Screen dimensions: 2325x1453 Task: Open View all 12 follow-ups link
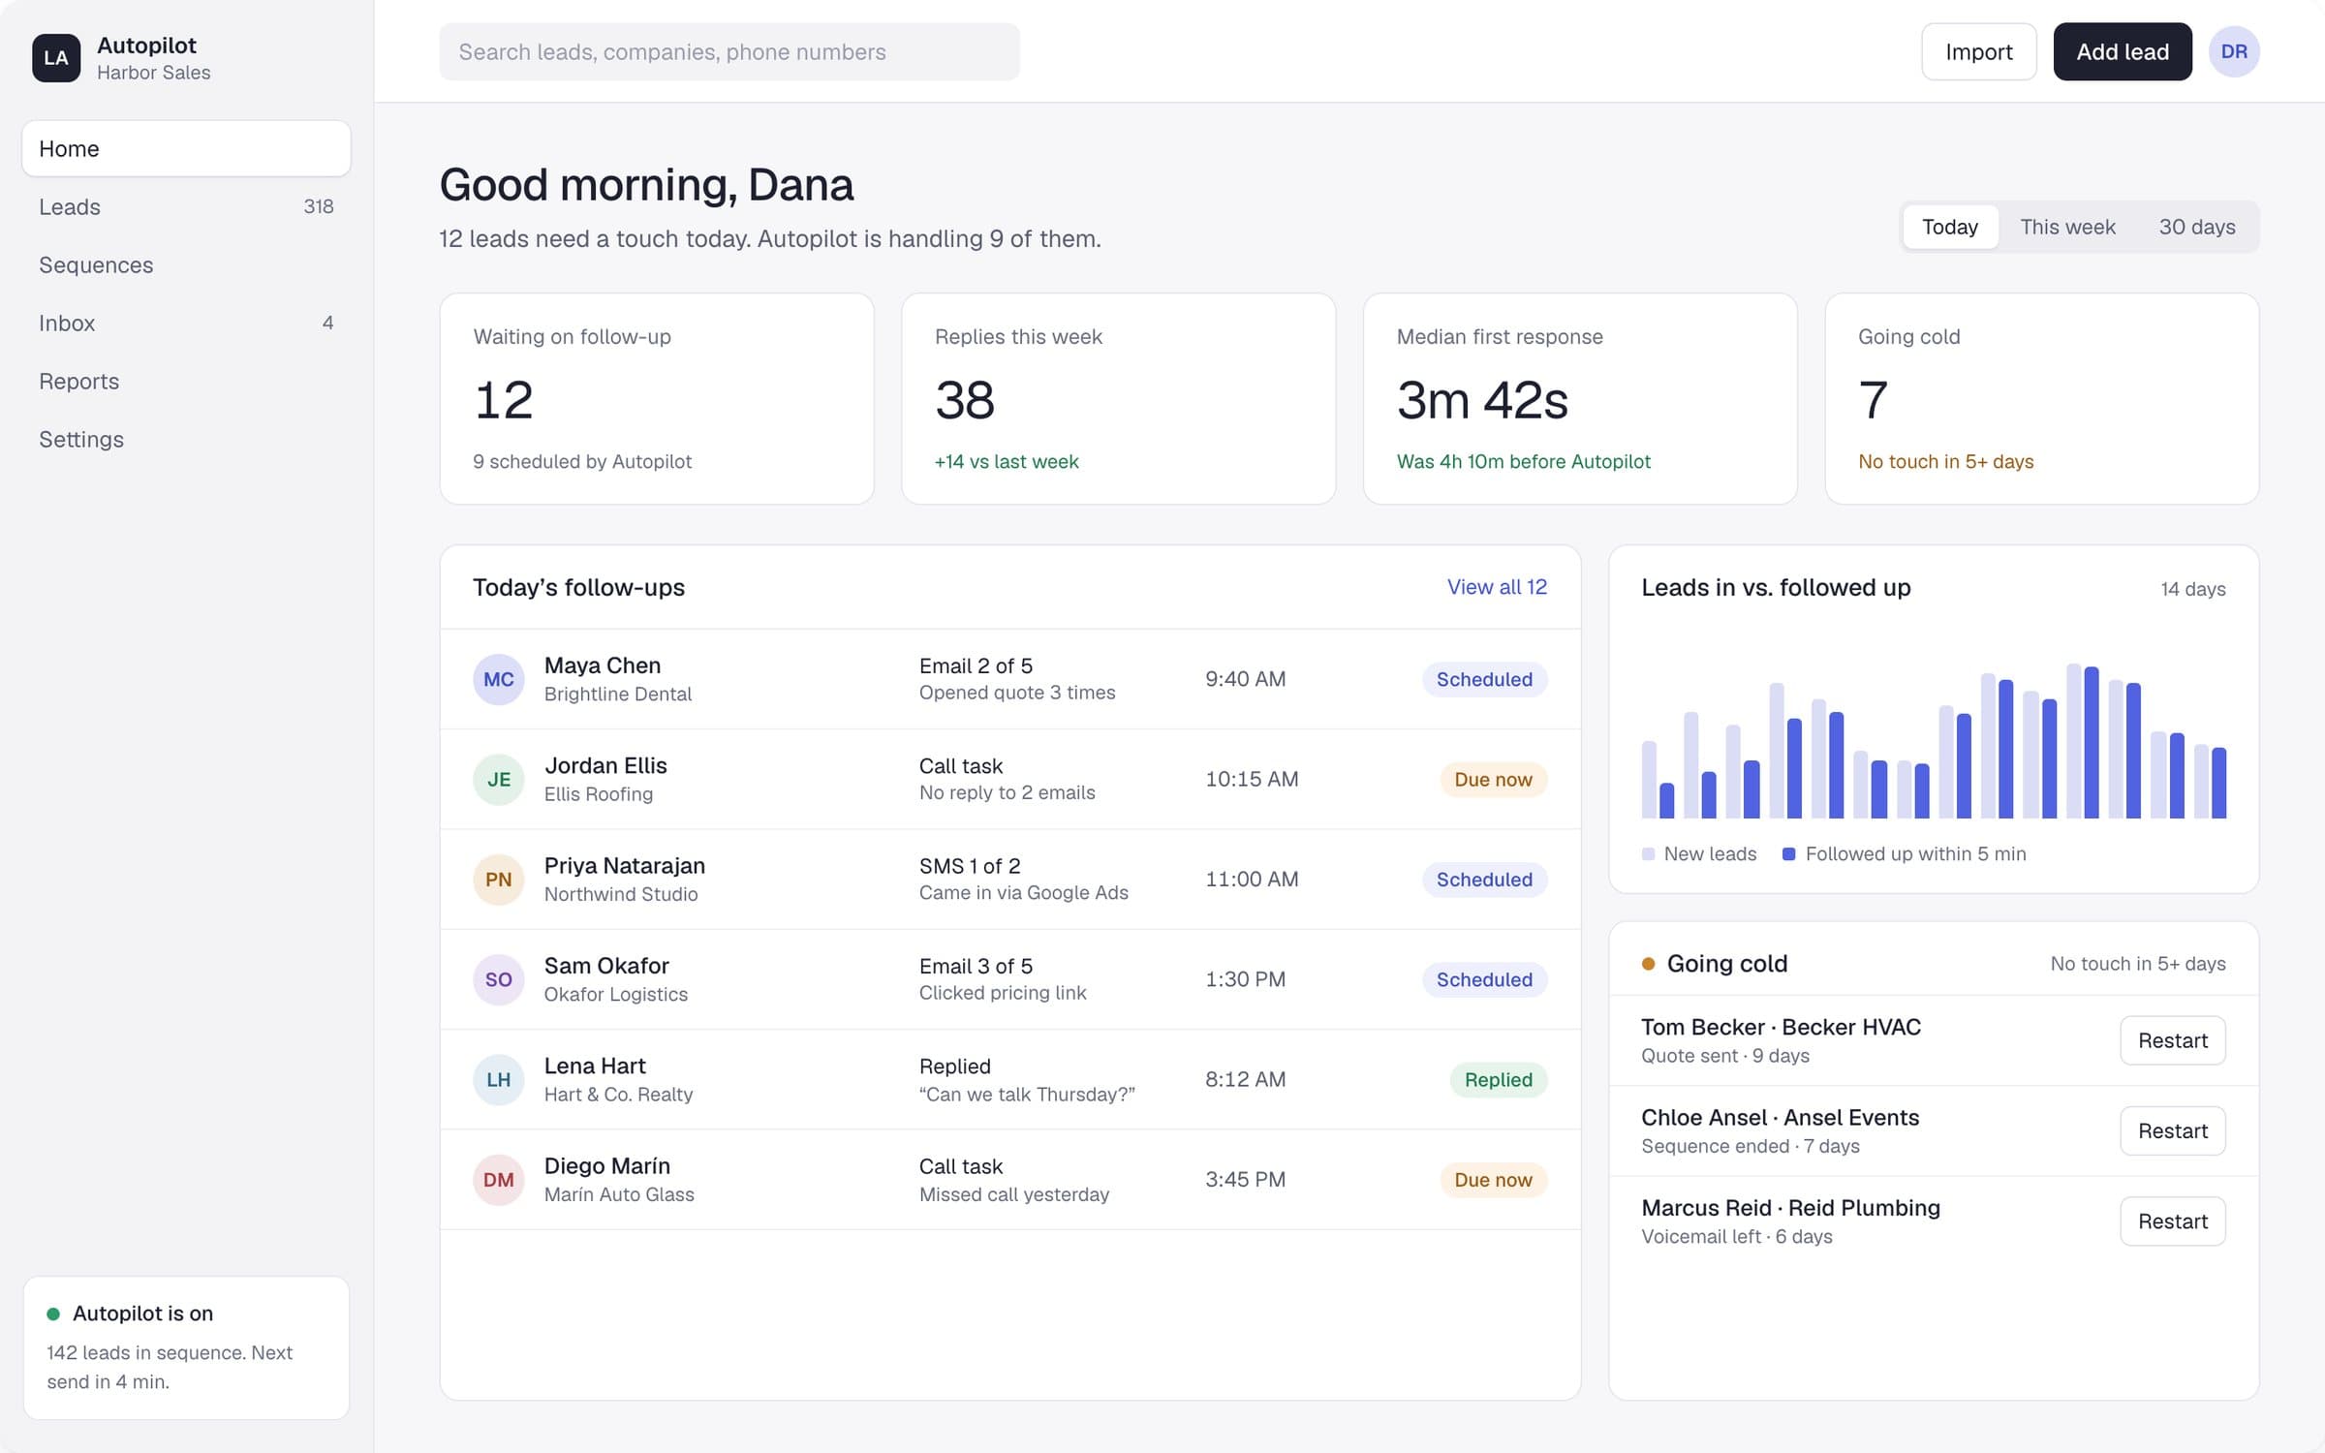click(x=1497, y=587)
